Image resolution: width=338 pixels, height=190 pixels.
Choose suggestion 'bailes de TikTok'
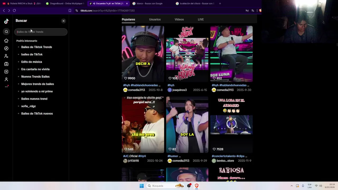point(32,54)
